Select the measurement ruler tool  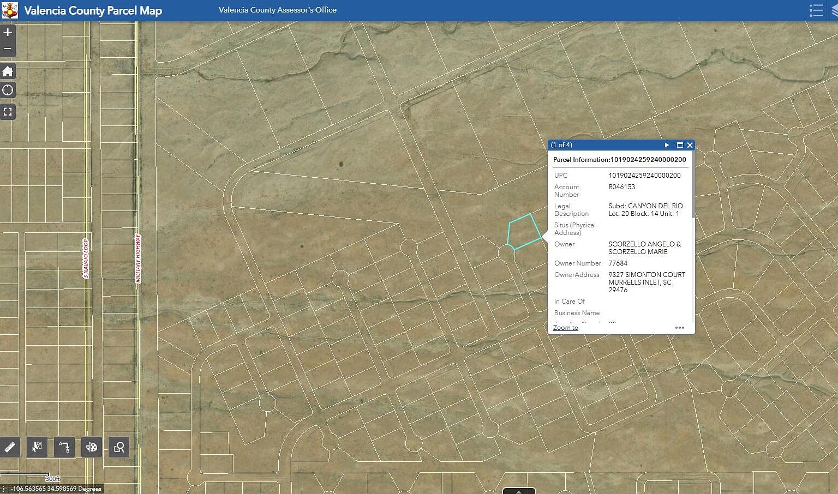[9, 447]
